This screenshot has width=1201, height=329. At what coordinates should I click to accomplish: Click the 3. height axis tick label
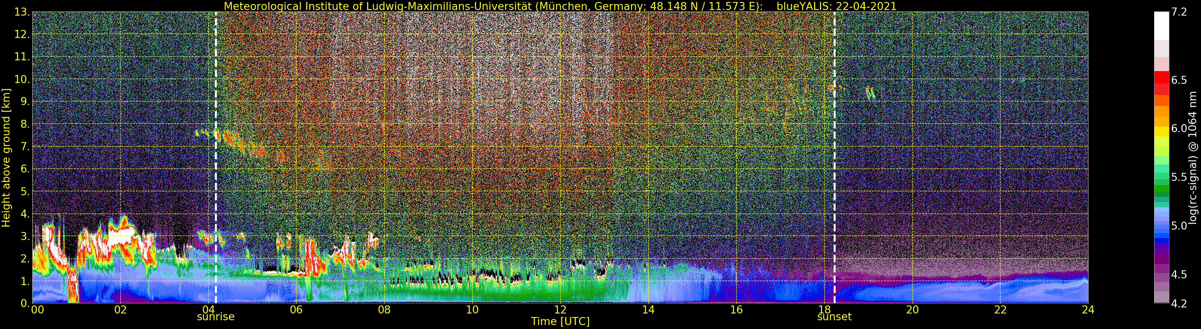point(25,236)
